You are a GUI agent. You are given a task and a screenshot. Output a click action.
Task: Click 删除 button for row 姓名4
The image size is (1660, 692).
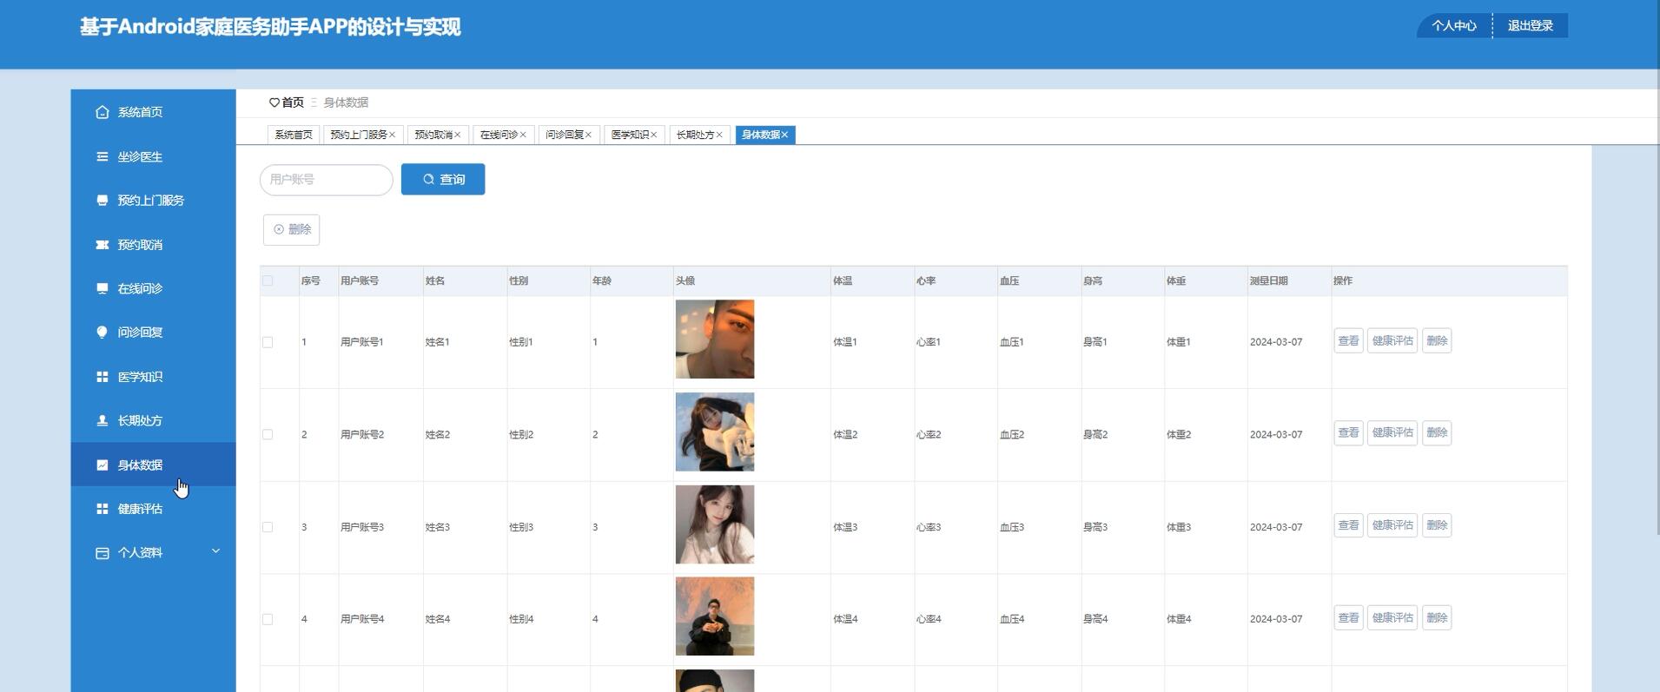(x=1437, y=617)
